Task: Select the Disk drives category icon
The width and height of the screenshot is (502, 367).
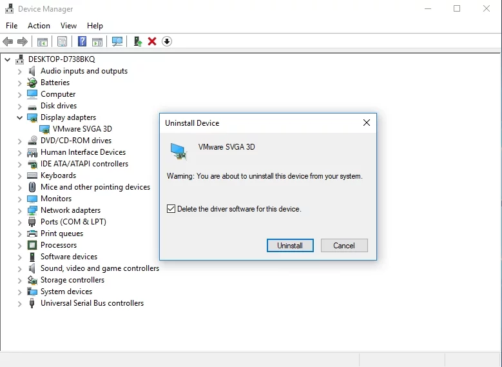Action: 32,106
